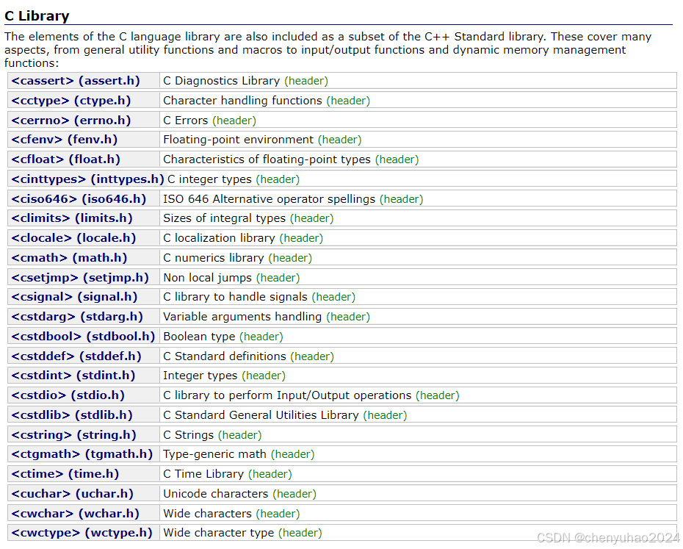Click "C library to handle signals" text
The width and height of the screenshot is (683, 549).
pyautogui.click(x=235, y=297)
